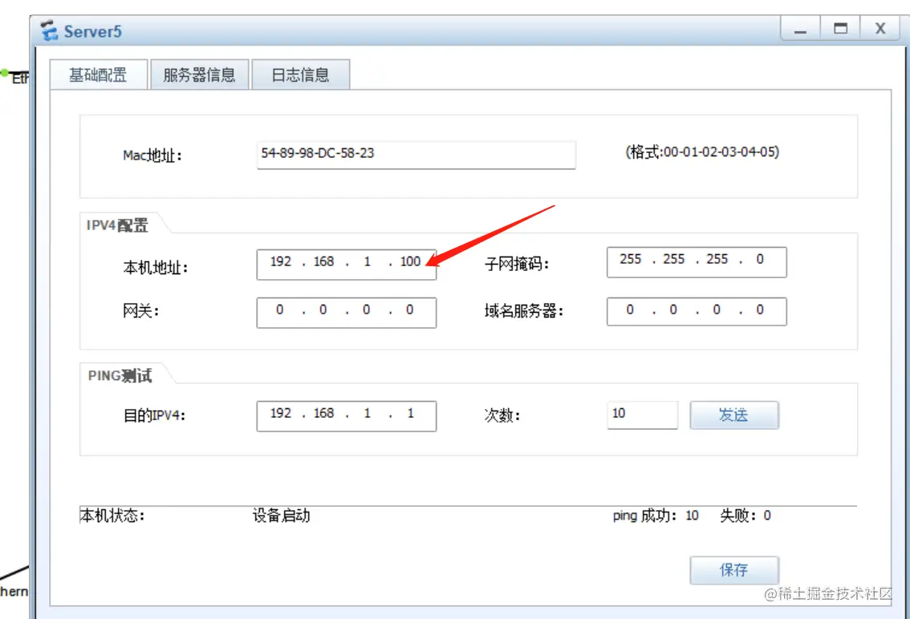The height and width of the screenshot is (619, 910).
Task: Click the PING测试 group label
Action: (x=120, y=375)
